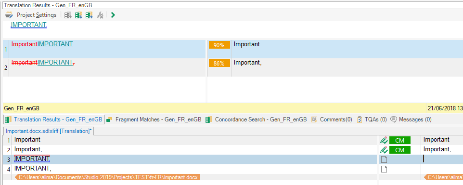Click target text 'Important,' of 86% match
This screenshot has height=185, width=463.
[248, 63]
